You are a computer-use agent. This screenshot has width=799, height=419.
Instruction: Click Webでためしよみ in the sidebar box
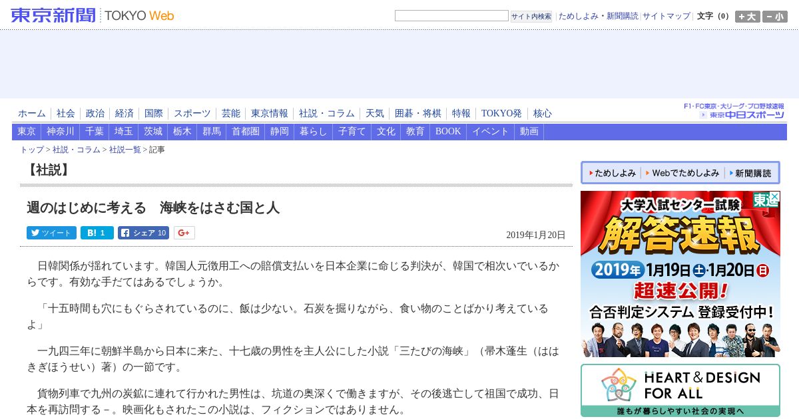pos(682,173)
